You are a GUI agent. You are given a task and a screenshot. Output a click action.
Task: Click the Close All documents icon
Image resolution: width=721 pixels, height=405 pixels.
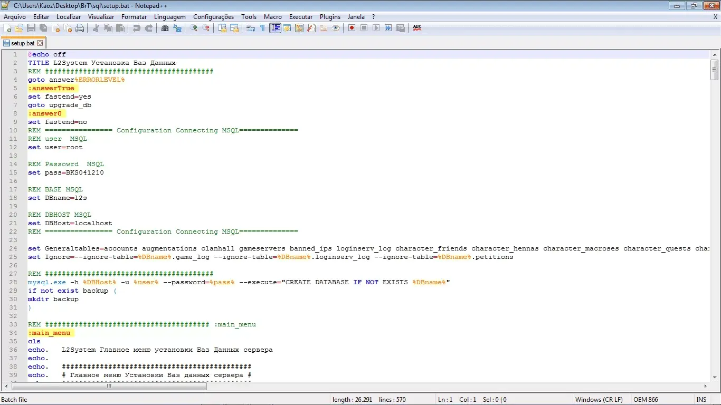pyautogui.click(x=68, y=28)
